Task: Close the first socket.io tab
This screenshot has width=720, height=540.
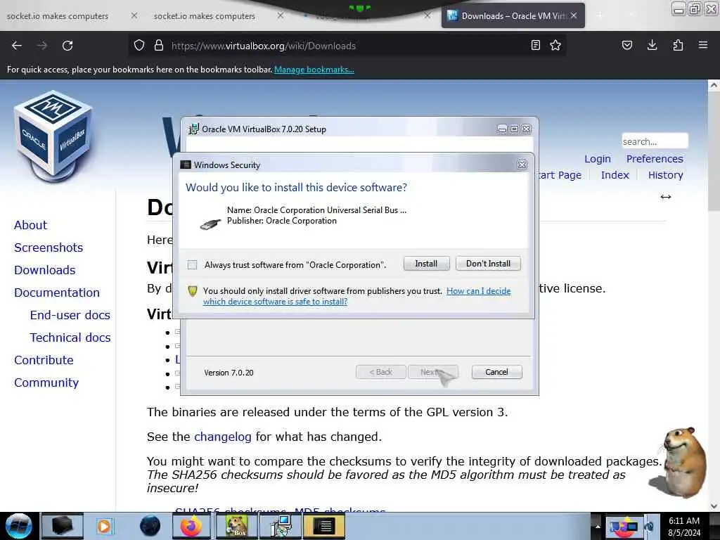Action: 134,15
